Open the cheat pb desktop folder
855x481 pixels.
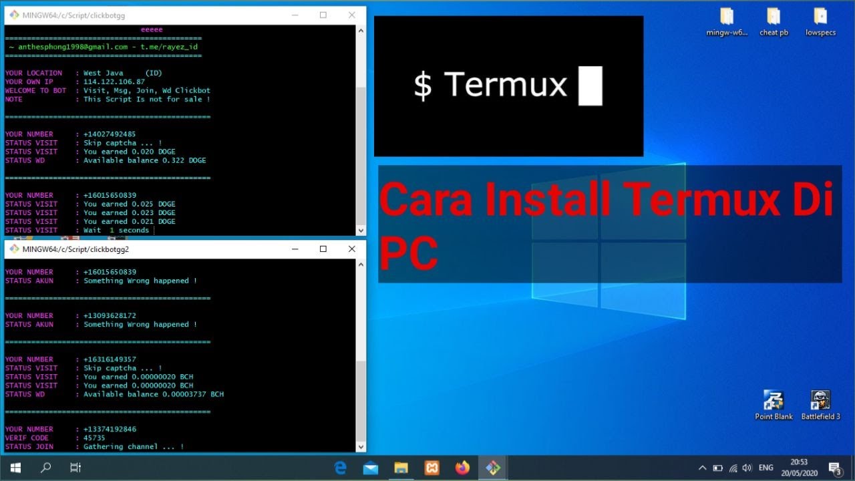click(774, 21)
